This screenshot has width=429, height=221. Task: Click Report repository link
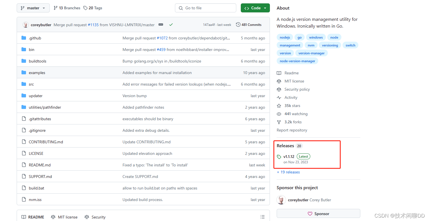[292, 130]
